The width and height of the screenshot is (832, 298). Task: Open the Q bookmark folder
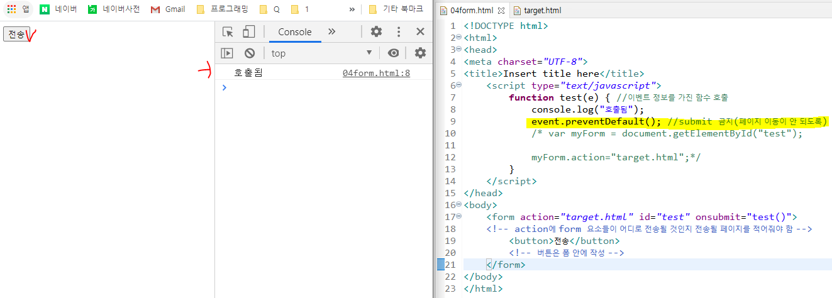pyautogui.click(x=270, y=9)
